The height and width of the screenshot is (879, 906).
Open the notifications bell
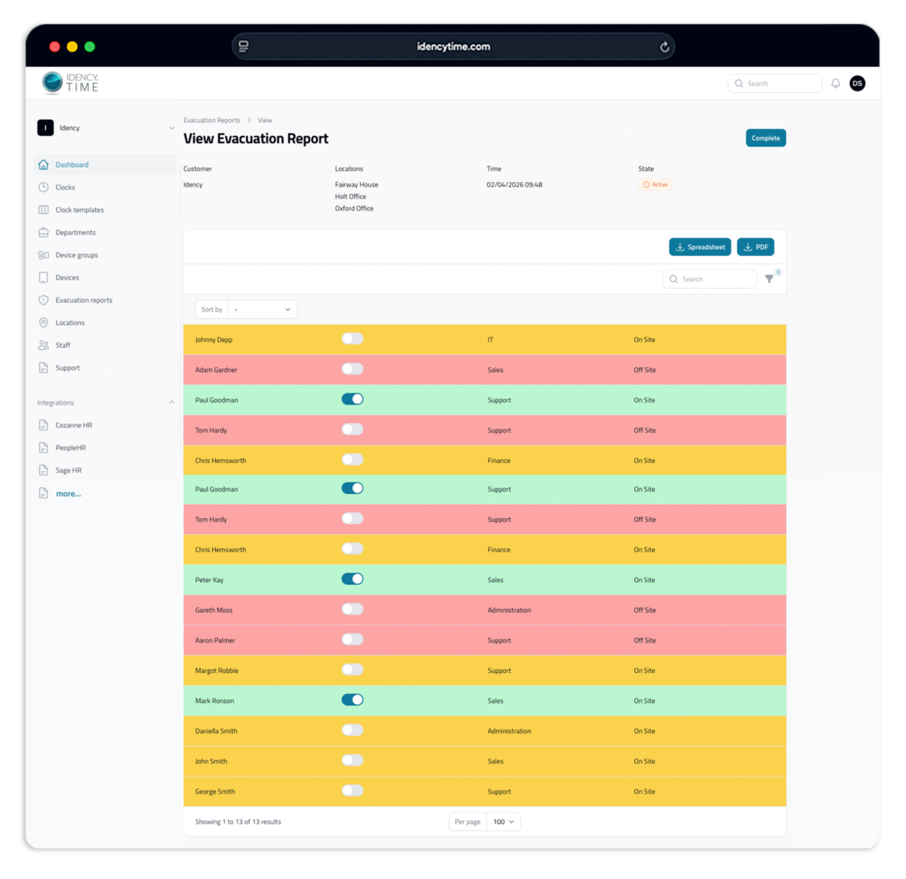(x=835, y=83)
